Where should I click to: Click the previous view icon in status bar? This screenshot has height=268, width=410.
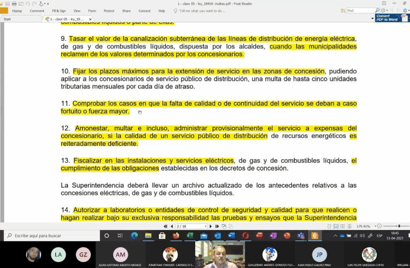click(224, 226)
